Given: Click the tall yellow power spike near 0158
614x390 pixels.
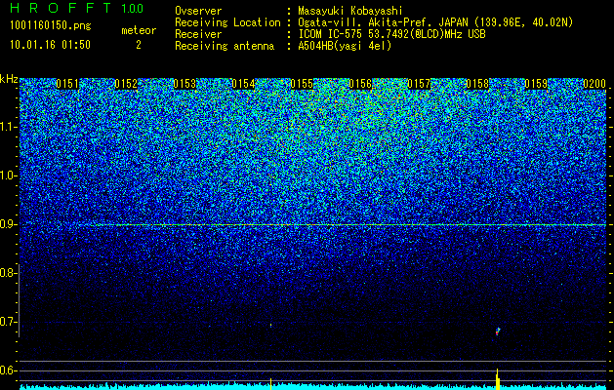Looking at the screenshot, I should click(x=497, y=378).
